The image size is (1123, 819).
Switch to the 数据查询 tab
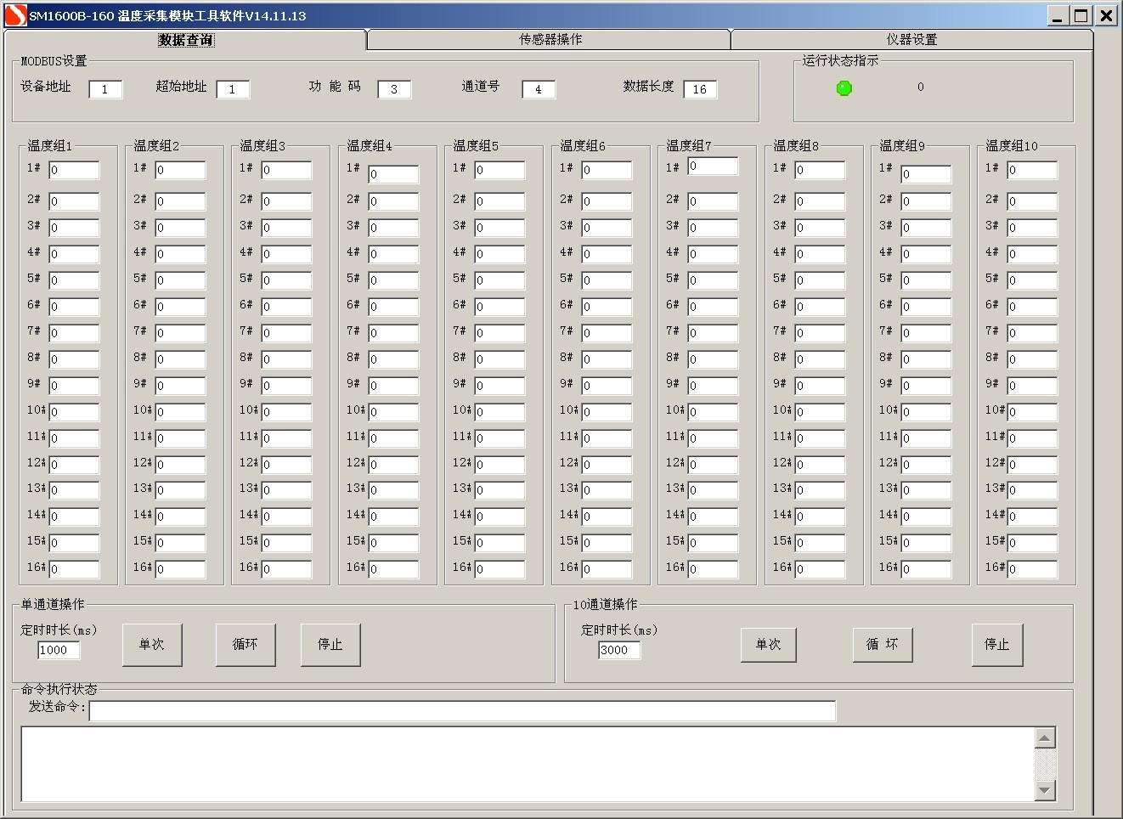[185, 40]
